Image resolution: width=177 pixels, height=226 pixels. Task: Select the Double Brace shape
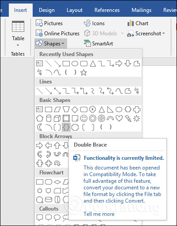66,127
